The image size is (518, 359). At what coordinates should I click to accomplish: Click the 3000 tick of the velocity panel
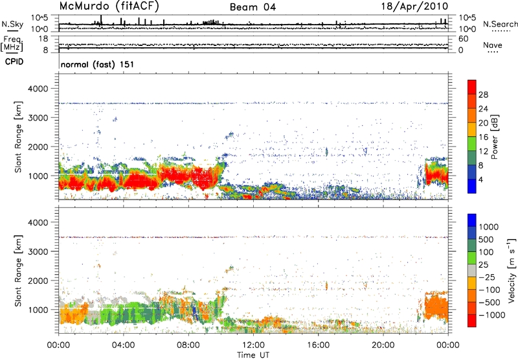[x=38, y=251]
